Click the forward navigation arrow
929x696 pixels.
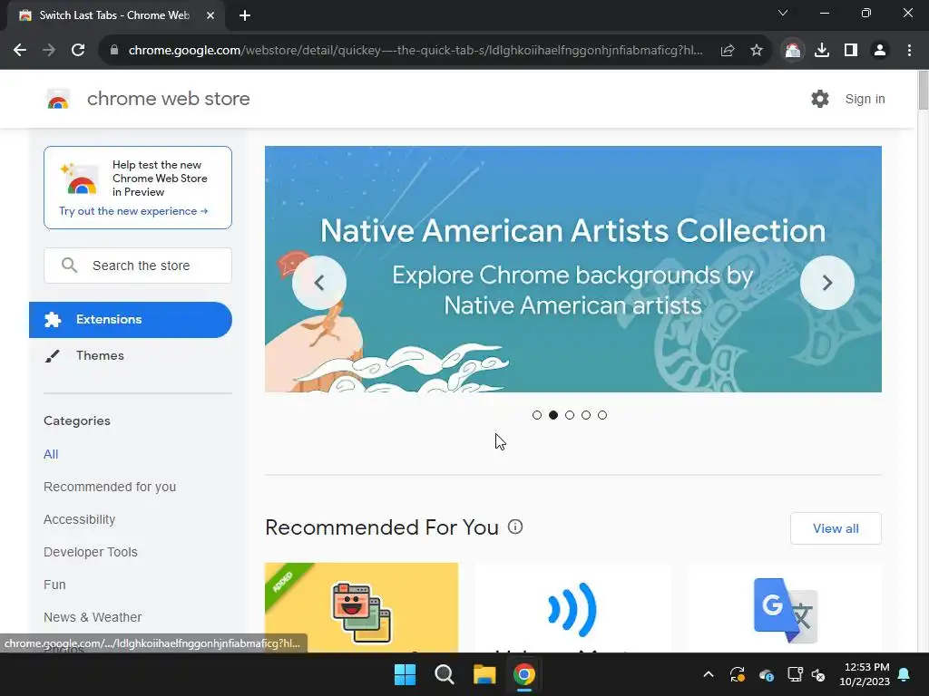pyautogui.click(x=49, y=51)
